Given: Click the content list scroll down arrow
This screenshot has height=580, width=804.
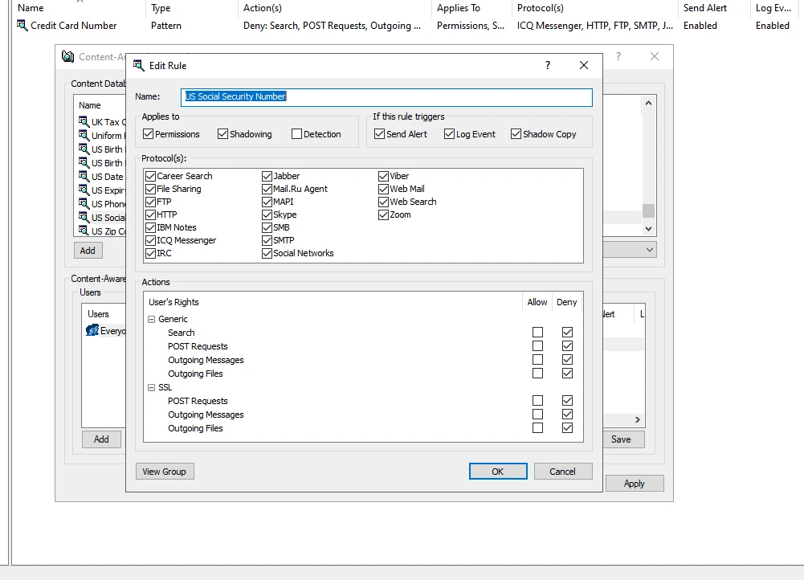Looking at the screenshot, I should (648, 229).
